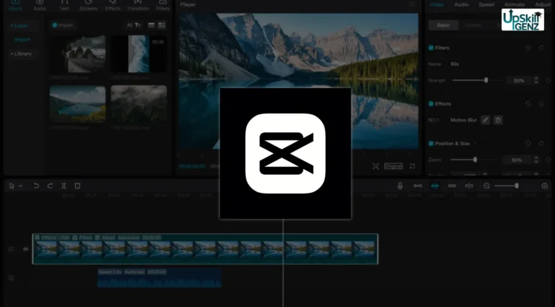
Task: Open the Text tab in the top toolbar
Action: pyautogui.click(x=64, y=5)
